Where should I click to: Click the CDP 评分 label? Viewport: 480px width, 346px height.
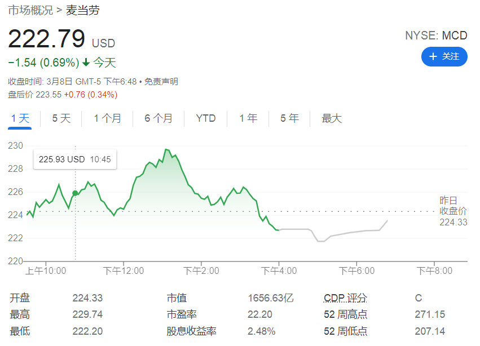345,298
